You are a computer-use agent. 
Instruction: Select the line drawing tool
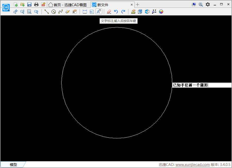[x=47, y=12]
